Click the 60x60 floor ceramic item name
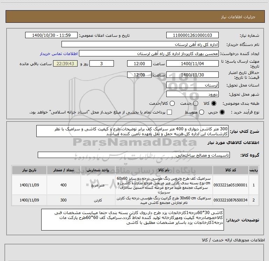This screenshot has width=269, height=261. pyautogui.click(x=164, y=185)
